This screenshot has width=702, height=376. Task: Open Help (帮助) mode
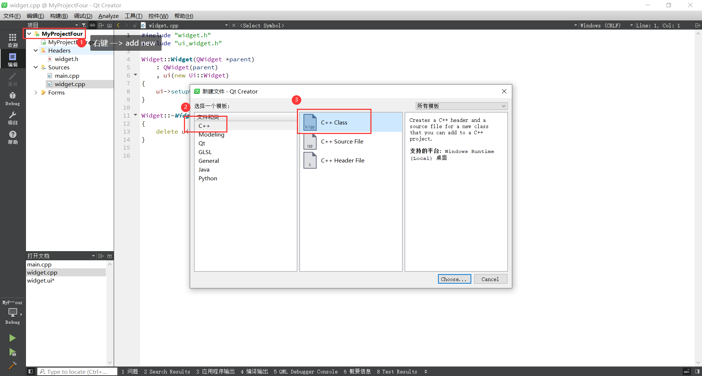[x=12, y=137]
